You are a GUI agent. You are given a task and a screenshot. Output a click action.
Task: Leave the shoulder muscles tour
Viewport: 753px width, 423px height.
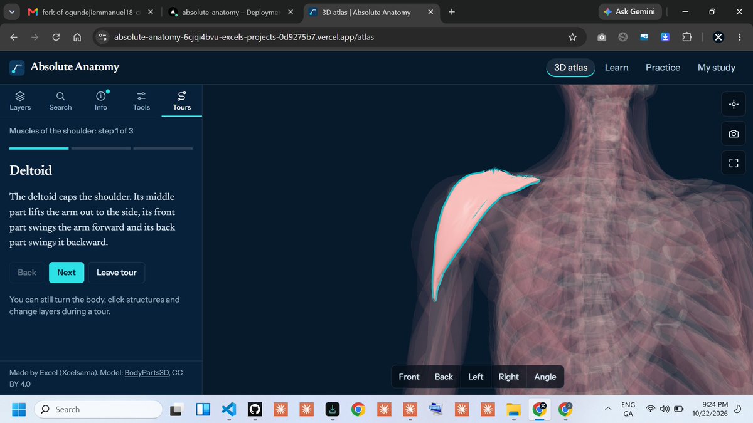[117, 273]
